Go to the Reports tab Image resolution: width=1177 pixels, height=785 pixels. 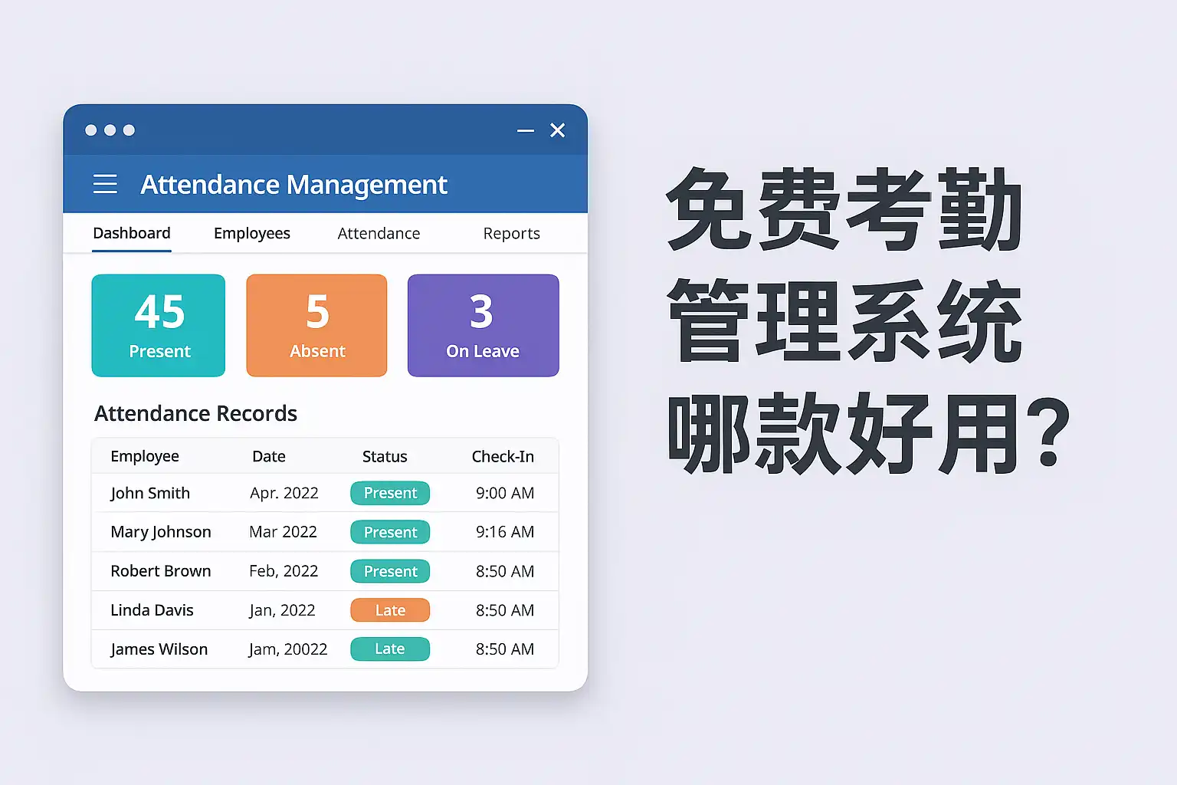pyautogui.click(x=511, y=233)
